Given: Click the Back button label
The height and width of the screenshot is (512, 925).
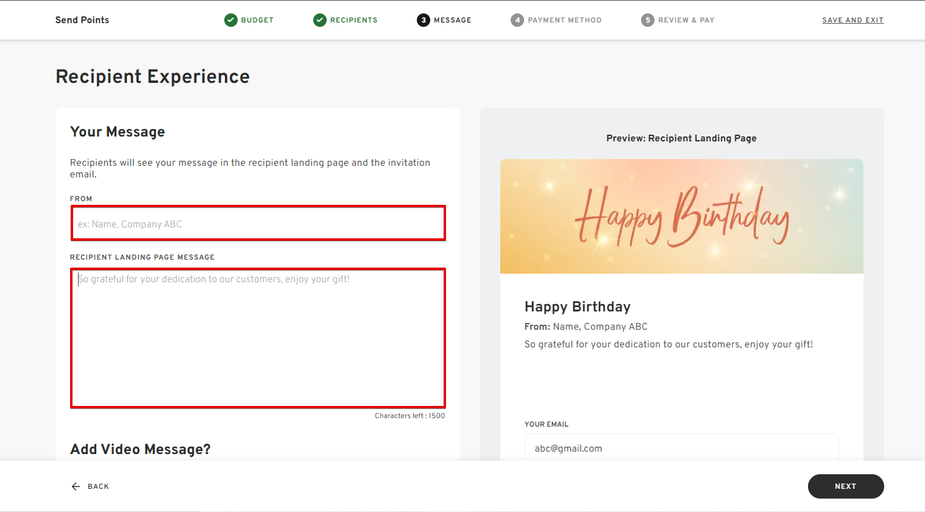Looking at the screenshot, I should tap(98, 486).
